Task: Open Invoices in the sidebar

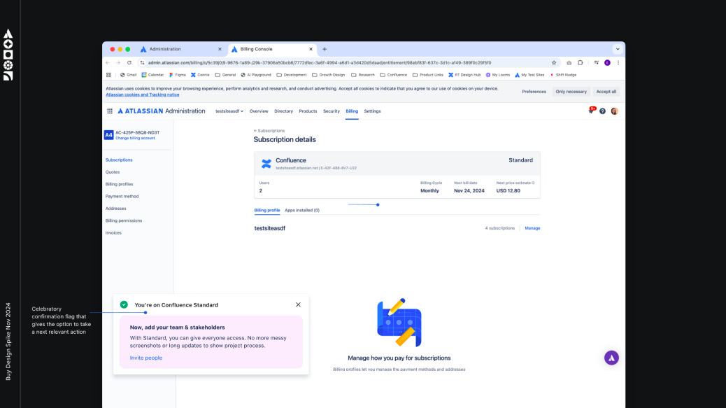Action: tap(113, 233)
